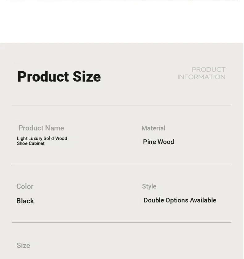
Task: Click the PRODUCT INFORMATION caption text
Action: click(x=201, y=73)
